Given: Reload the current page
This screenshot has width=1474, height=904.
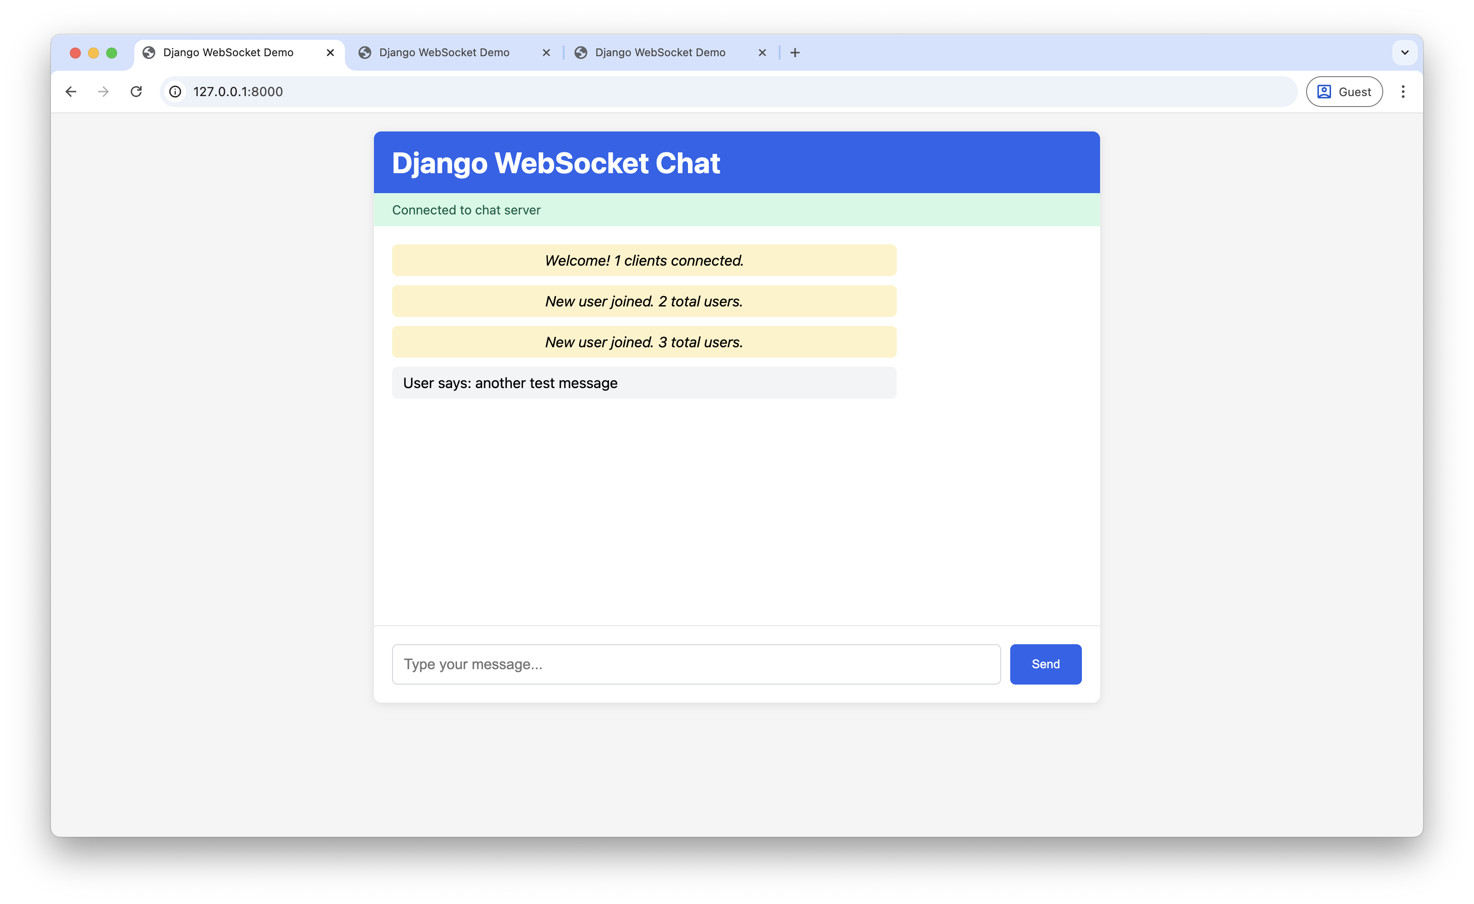Looking at the screenshot, I should [136, 92].
